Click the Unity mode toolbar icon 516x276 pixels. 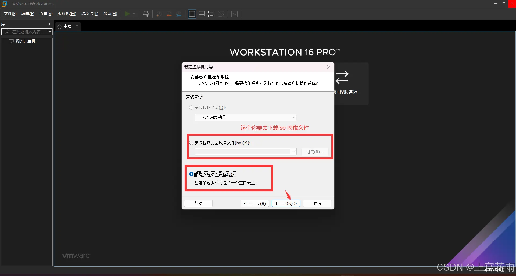pos(221,14)
